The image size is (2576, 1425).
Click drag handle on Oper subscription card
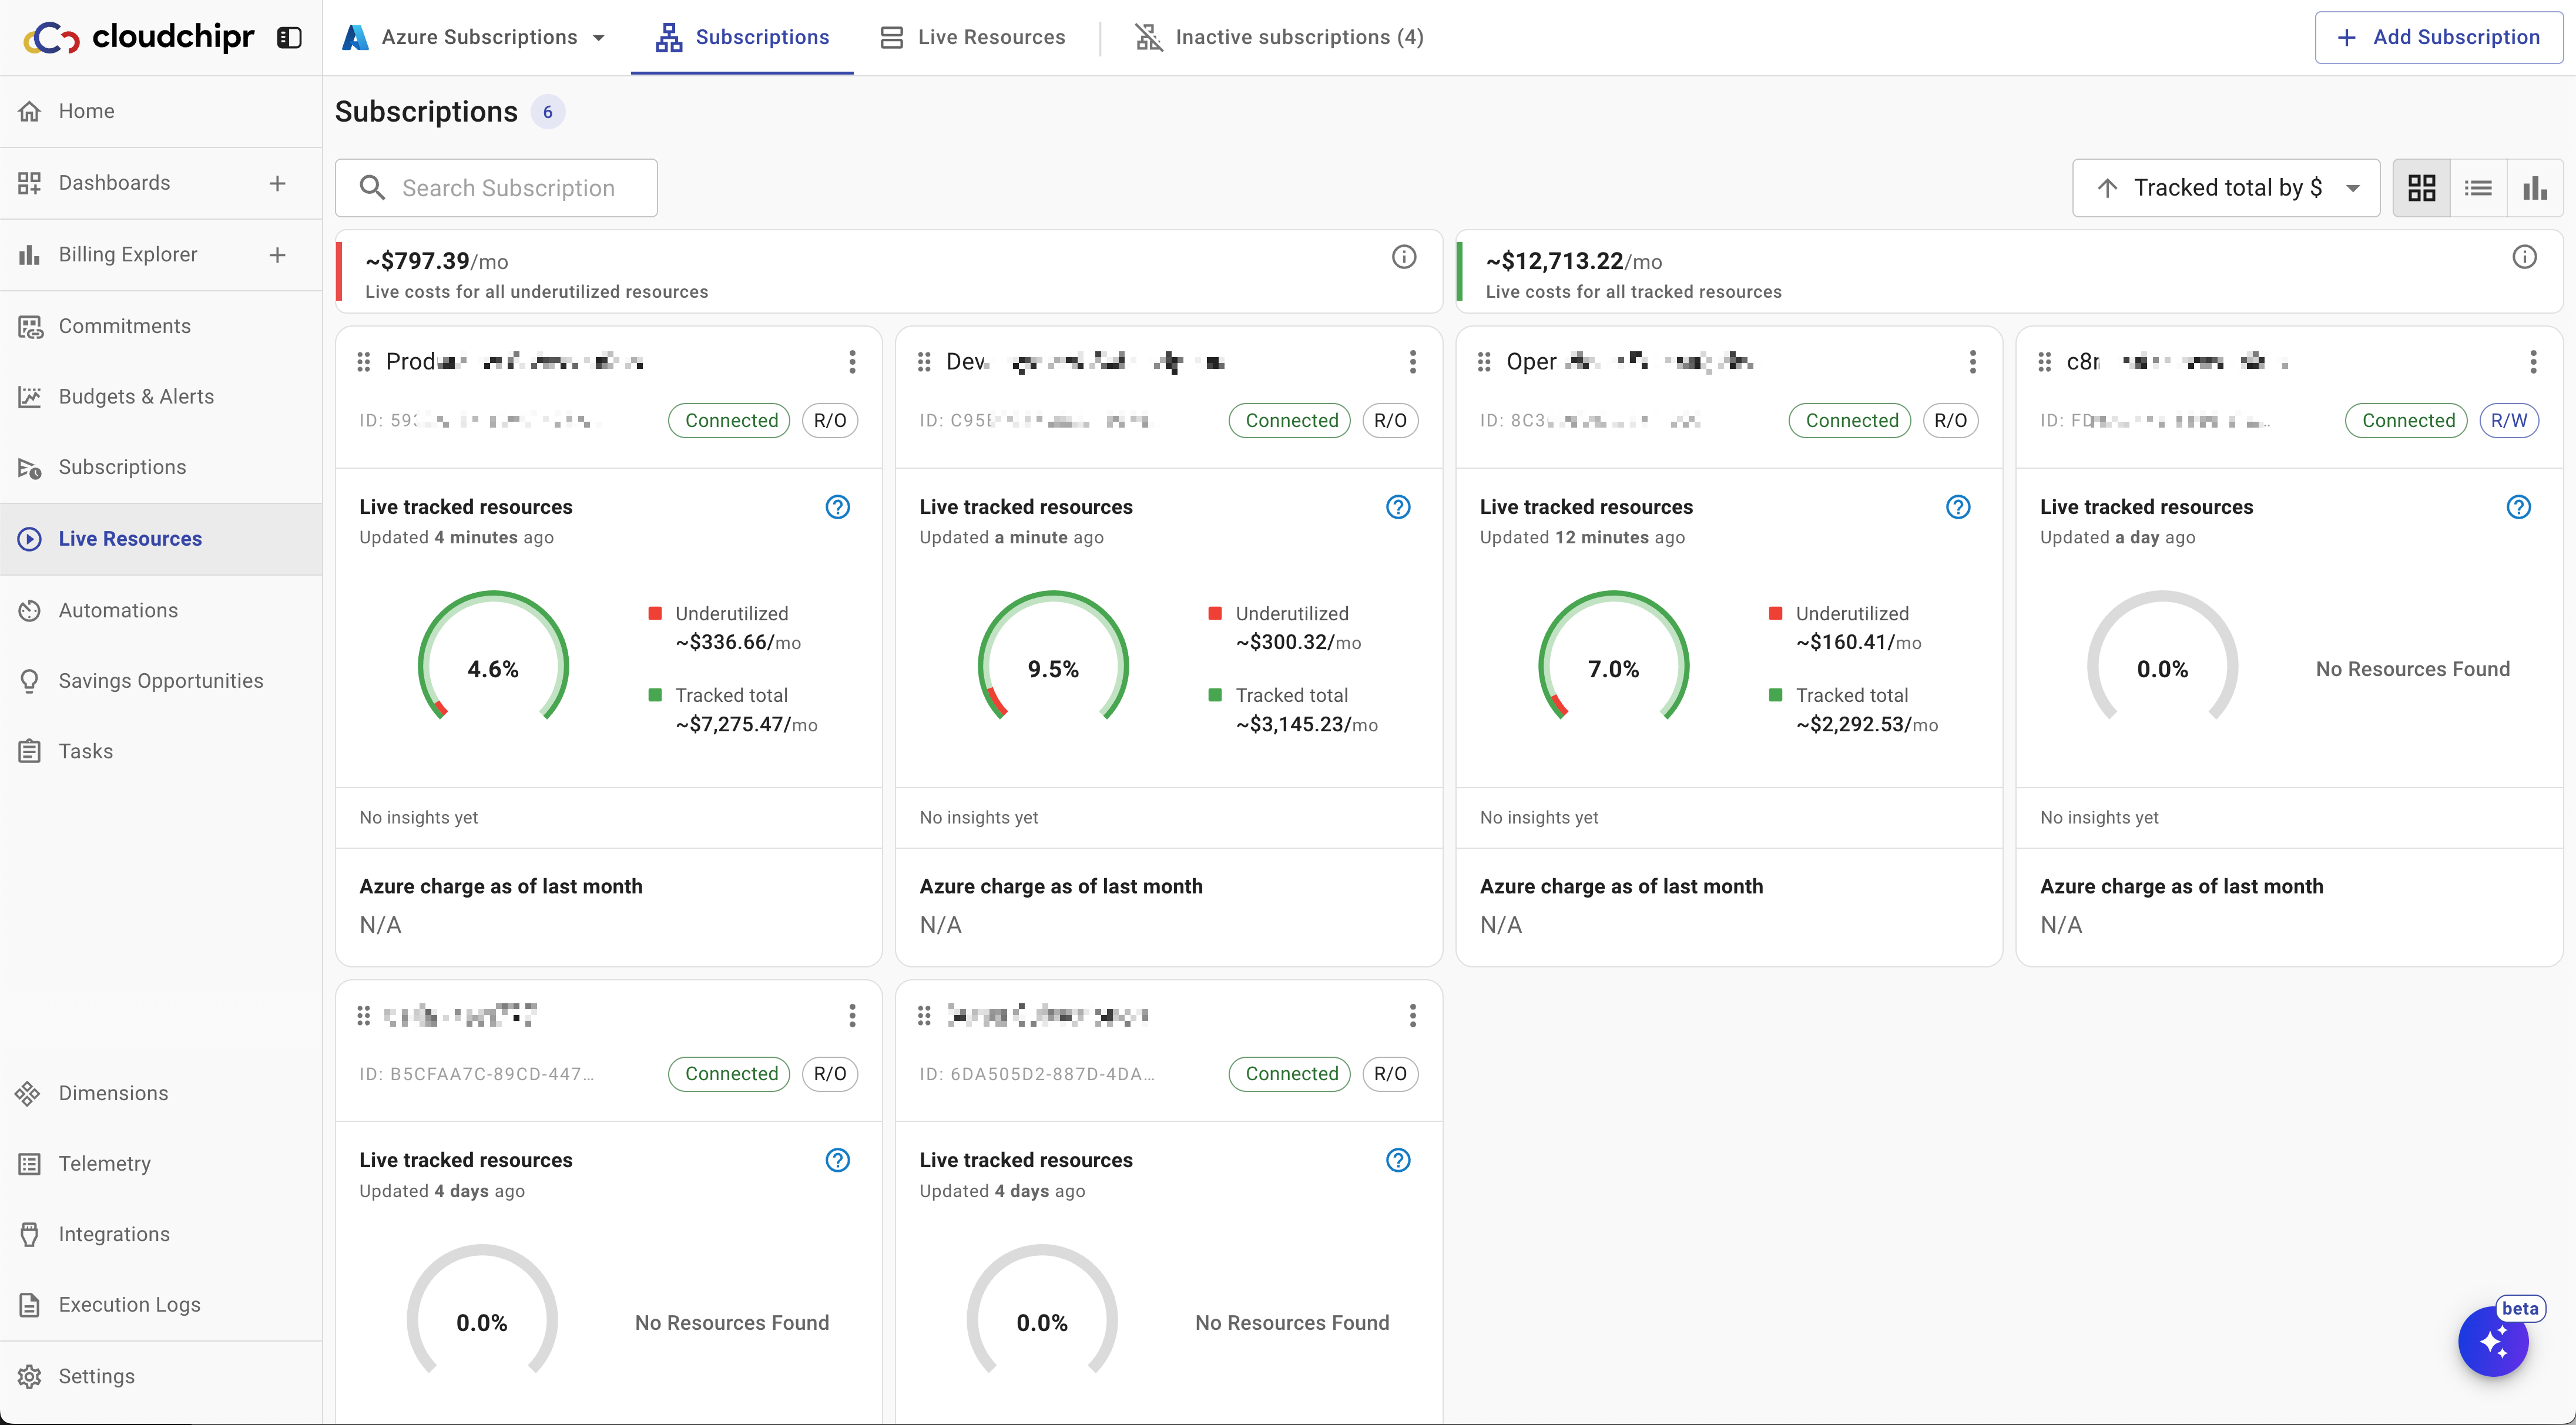point(1484,362)
